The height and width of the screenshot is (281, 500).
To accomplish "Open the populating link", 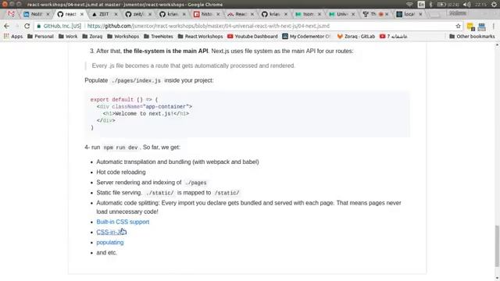I will (110, 243).
